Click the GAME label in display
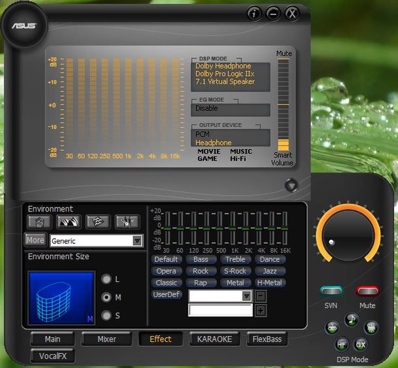Screen dimensions: 398x368 click(x=207, y=159)
